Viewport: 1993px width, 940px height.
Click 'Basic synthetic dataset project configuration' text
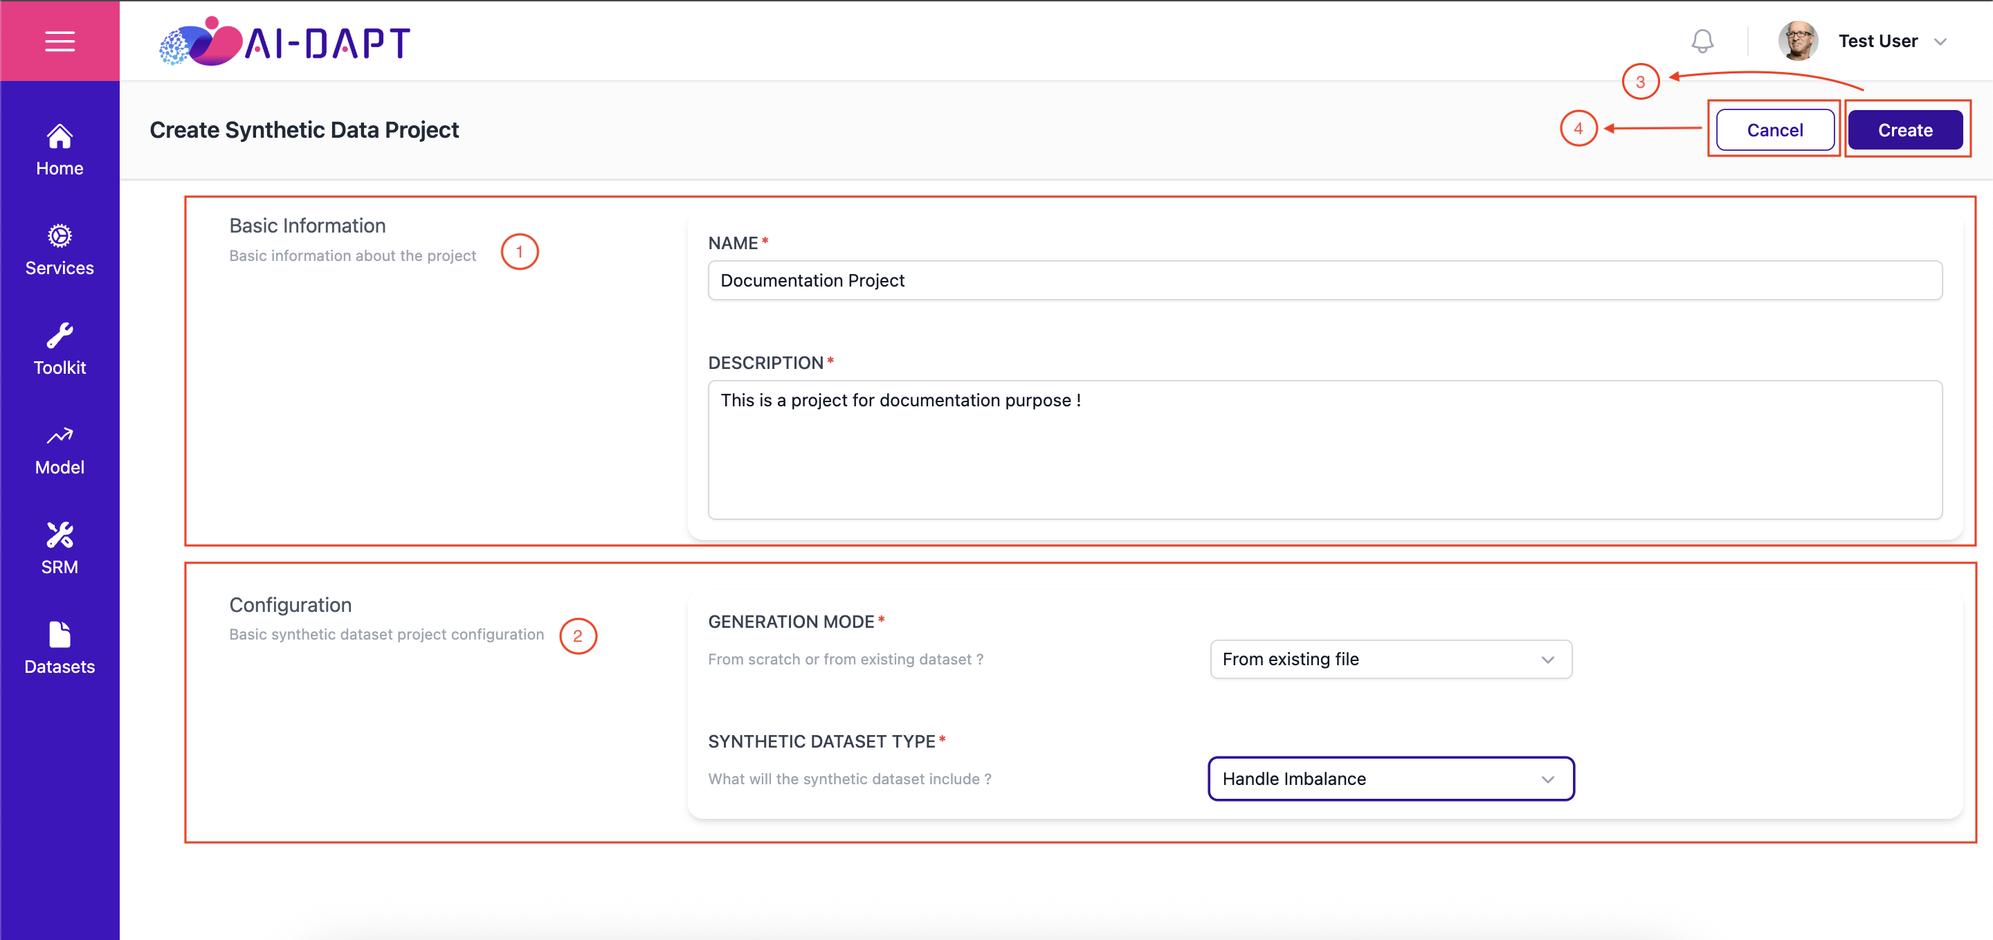tap(387, 635)
